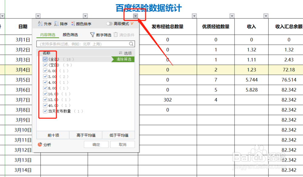Open 数字筛选 number filter
The width and height of the screenshot is (303, 177).
point(101,35)
